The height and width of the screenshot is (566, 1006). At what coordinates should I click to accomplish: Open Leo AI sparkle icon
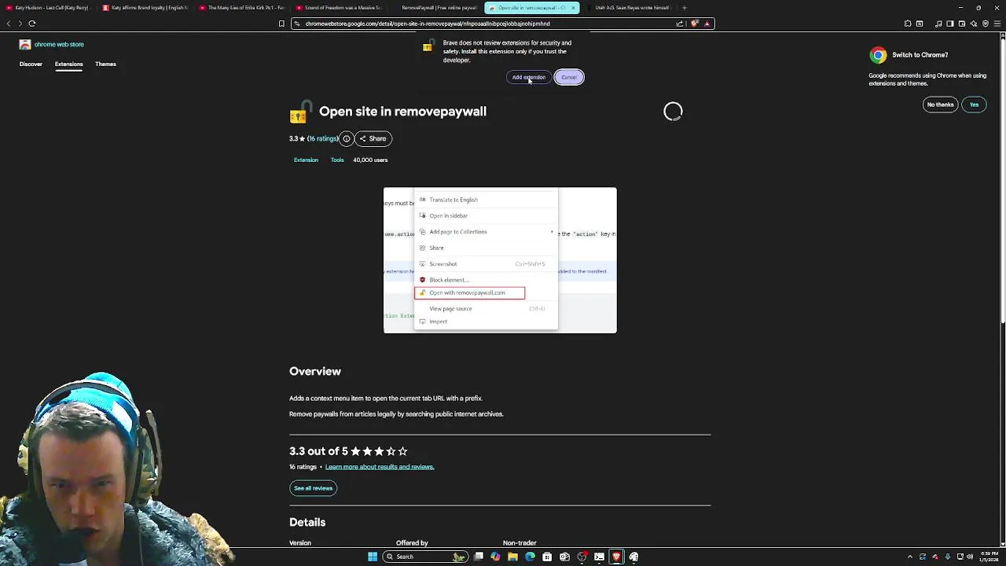pyautogui.click(x=974, y=24)
